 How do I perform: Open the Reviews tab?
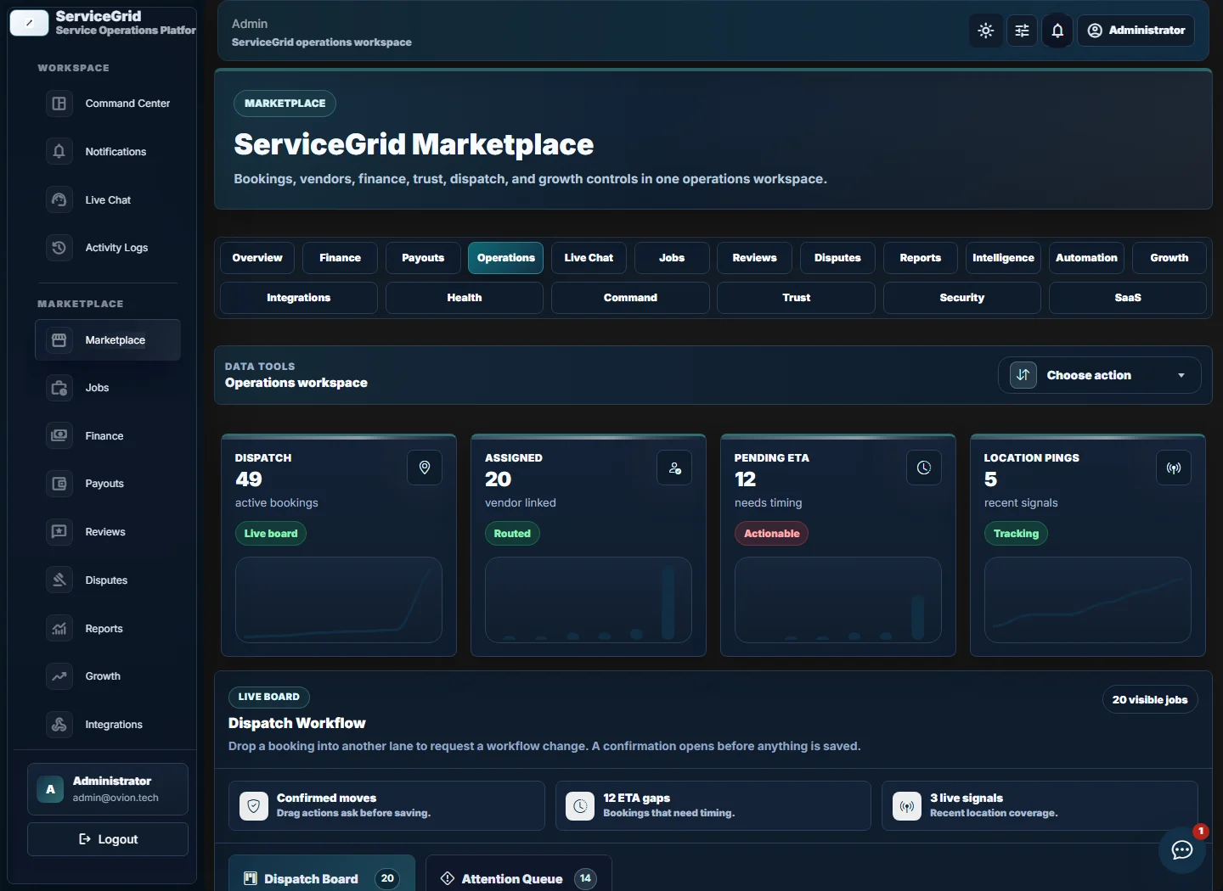point(755,258)
